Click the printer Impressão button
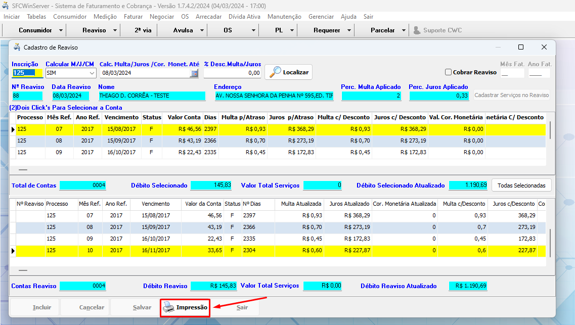The height and width of the screenshot is (325, 575). 185,307
